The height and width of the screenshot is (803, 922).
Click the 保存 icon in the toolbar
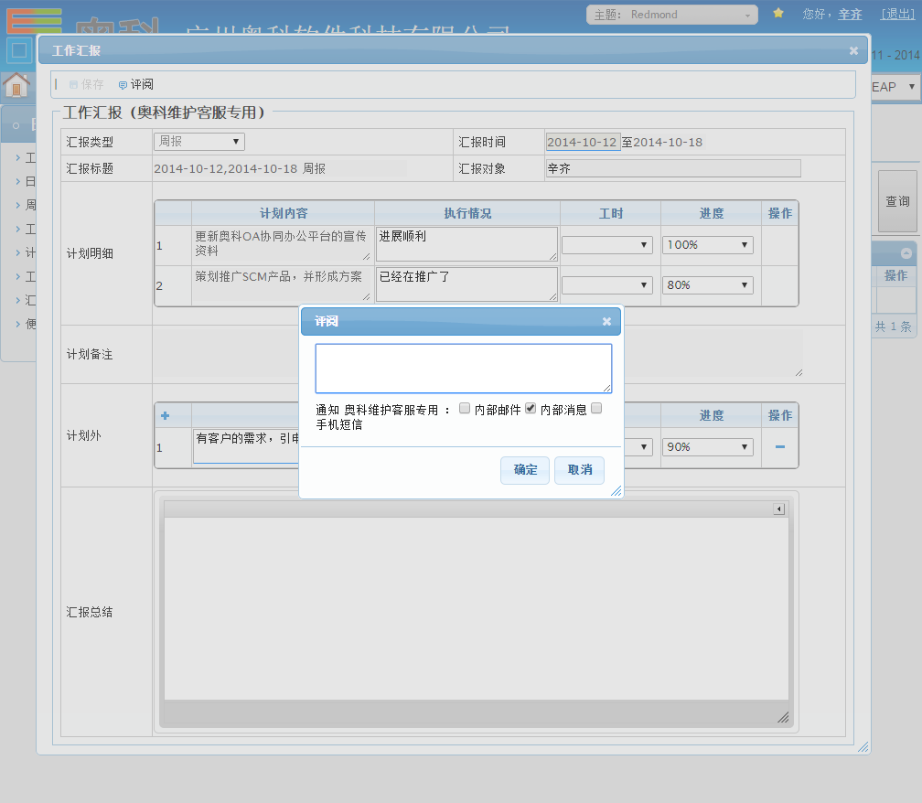(74, 85)
